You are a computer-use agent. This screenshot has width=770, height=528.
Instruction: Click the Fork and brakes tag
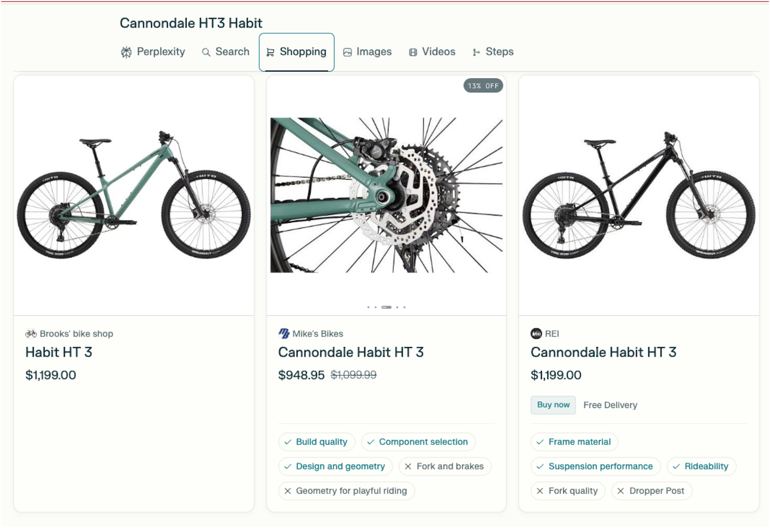(x=445, y=466)
